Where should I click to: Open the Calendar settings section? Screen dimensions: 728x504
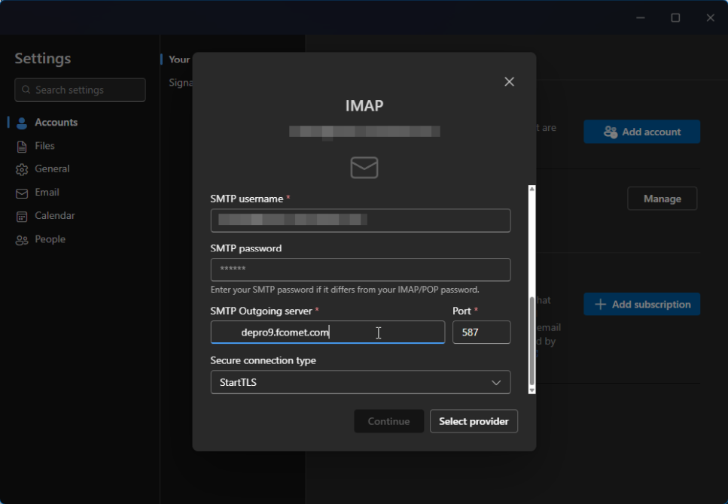54,216
